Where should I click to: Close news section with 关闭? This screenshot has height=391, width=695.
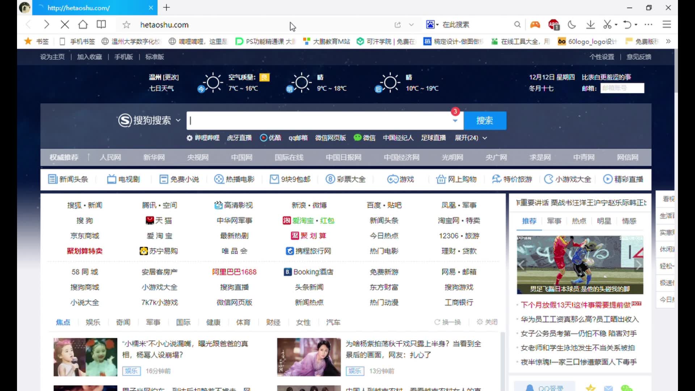click(487, 322)
